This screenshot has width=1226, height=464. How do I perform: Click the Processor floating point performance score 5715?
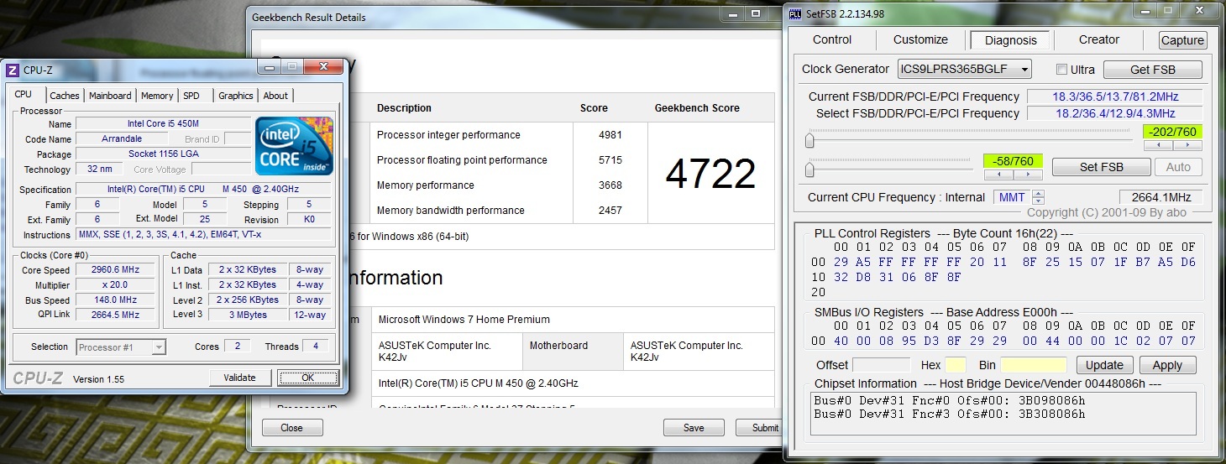[610, 160]
